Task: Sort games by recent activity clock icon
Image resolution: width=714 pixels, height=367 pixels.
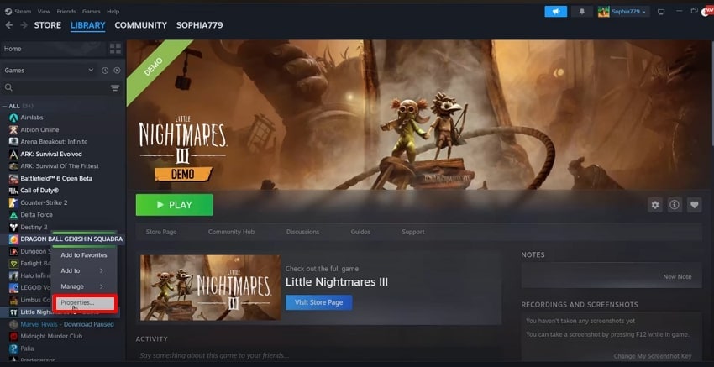Action: 105,70
